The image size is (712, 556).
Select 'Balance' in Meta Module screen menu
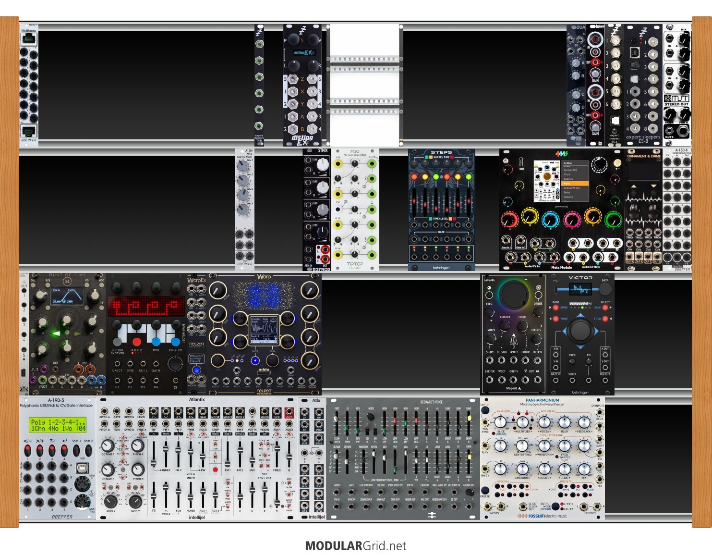tap(568, 179)
